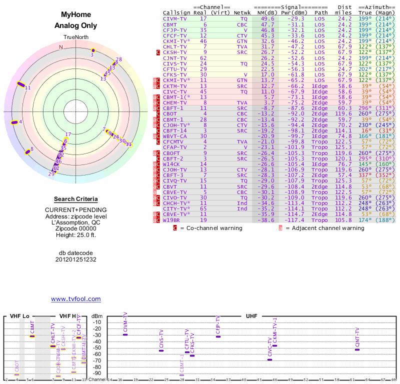Click the Search Criteria heading
Screen dimensions: 400x384
[x=75, y=199]
